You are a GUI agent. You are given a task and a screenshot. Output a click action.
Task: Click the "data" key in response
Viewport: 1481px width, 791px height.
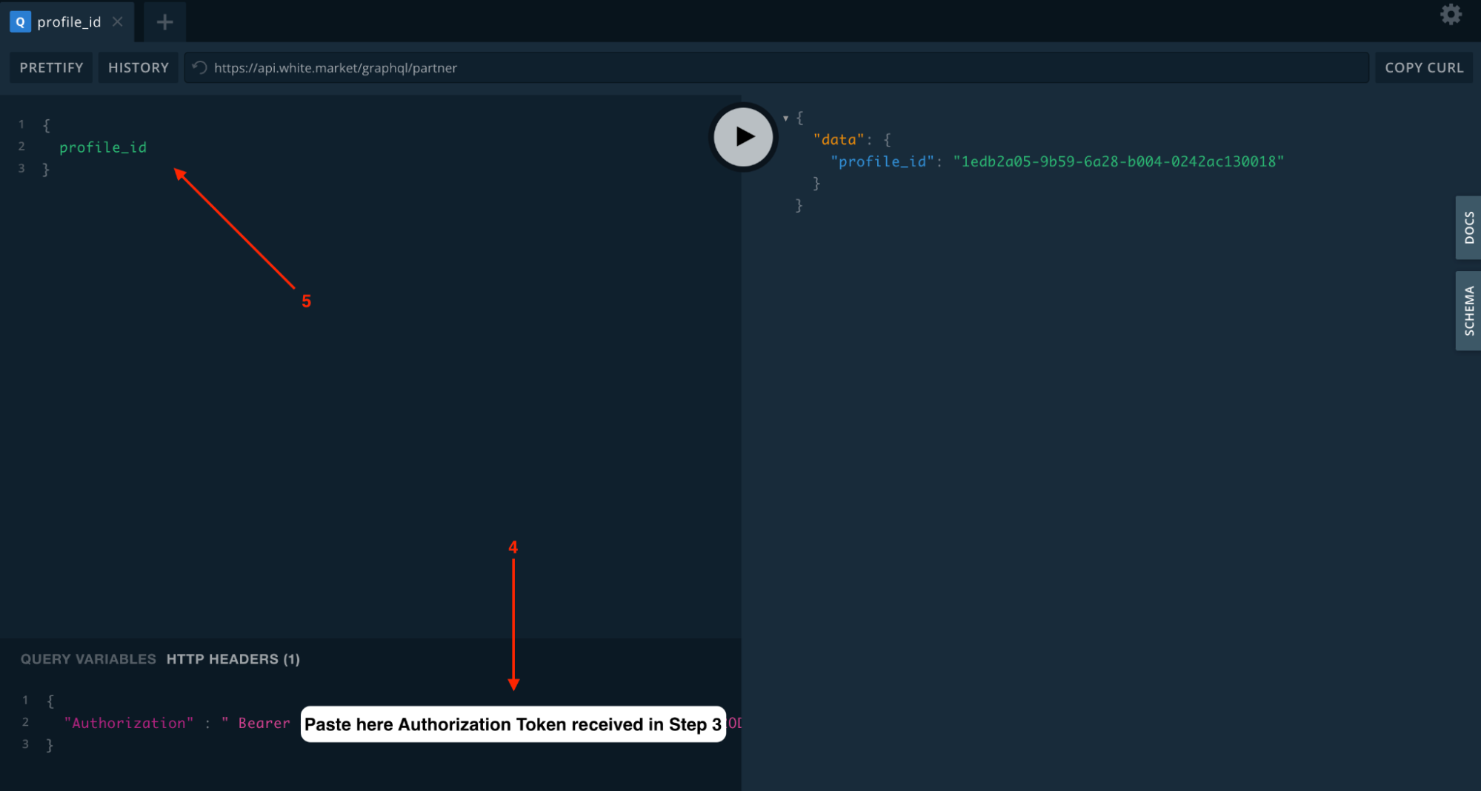click(839, 139)
